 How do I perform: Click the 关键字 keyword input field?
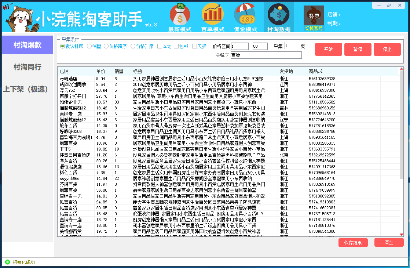(x=266, y=55)
